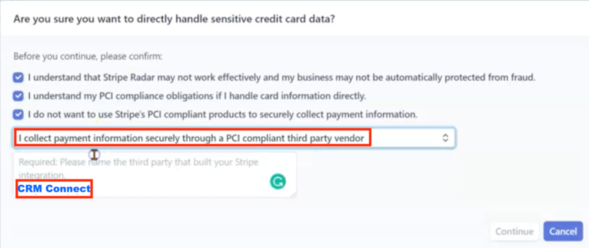Click the sensitive credit card data heading
This screenshot has width=589, height=248.
click(174, 19)
